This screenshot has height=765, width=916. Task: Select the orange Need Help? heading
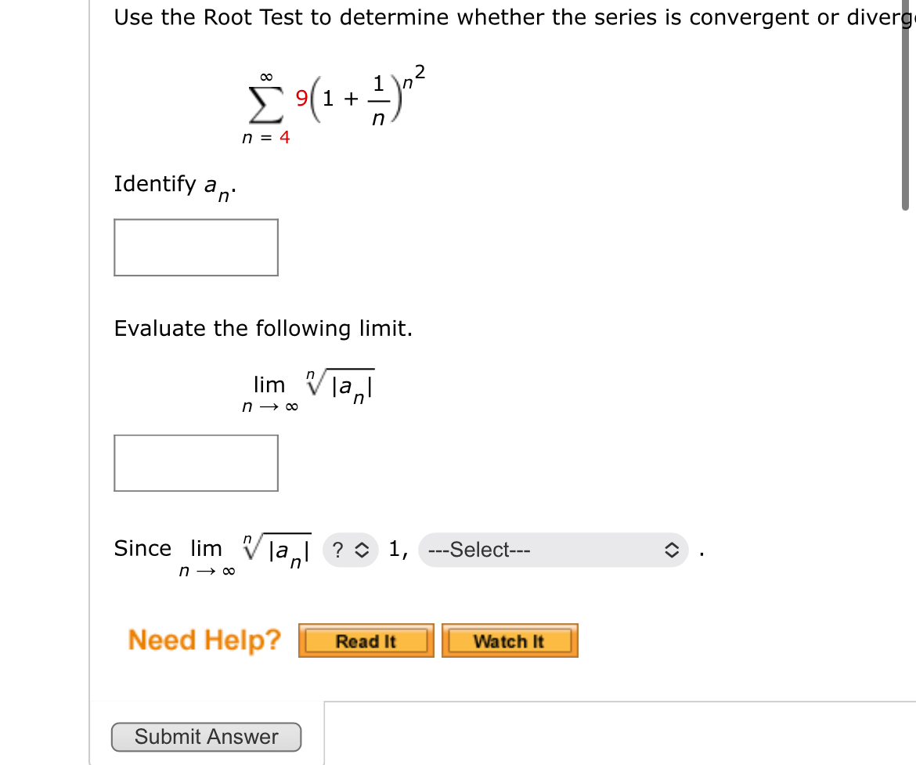tap(204, 640)
